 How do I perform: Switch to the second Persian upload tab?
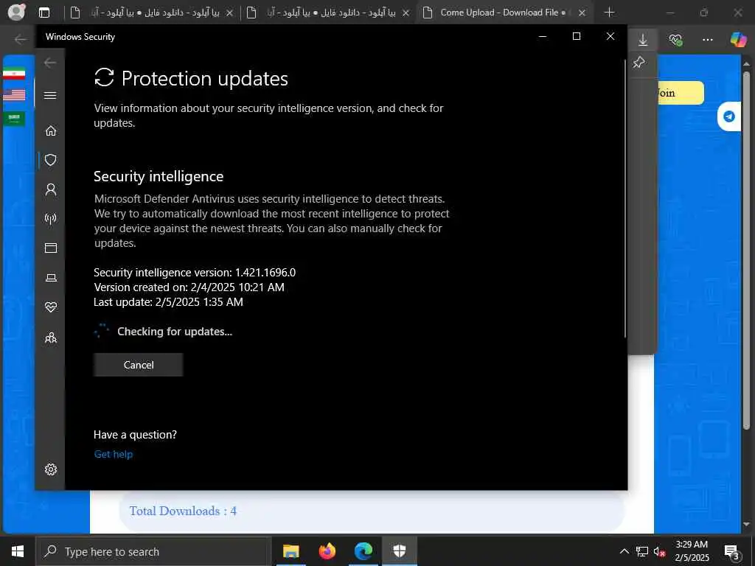tap(328, 13)
